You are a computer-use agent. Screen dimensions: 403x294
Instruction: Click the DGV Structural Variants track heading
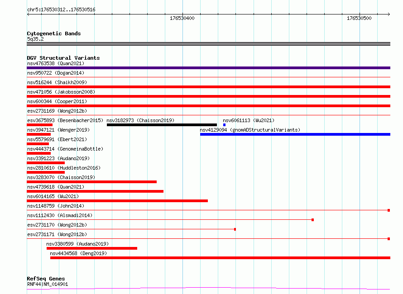click(x=63, y=58)
